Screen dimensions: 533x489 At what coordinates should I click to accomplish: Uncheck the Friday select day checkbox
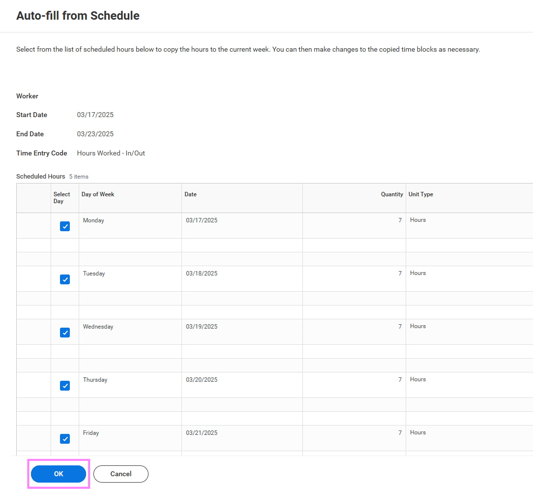(x=65, y=439)
